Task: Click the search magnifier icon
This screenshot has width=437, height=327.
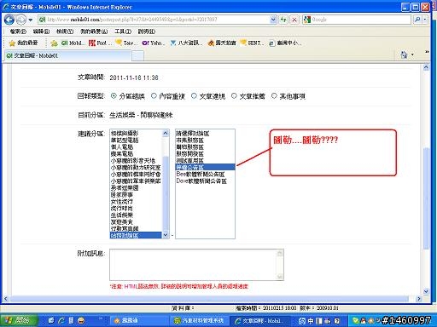Action: (x=417, y=20)
